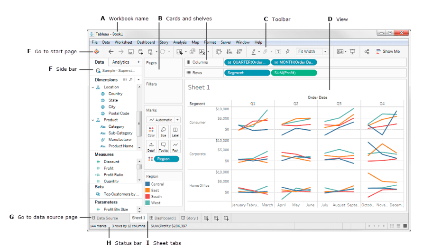Click the Show Me button

pos(388,52)
